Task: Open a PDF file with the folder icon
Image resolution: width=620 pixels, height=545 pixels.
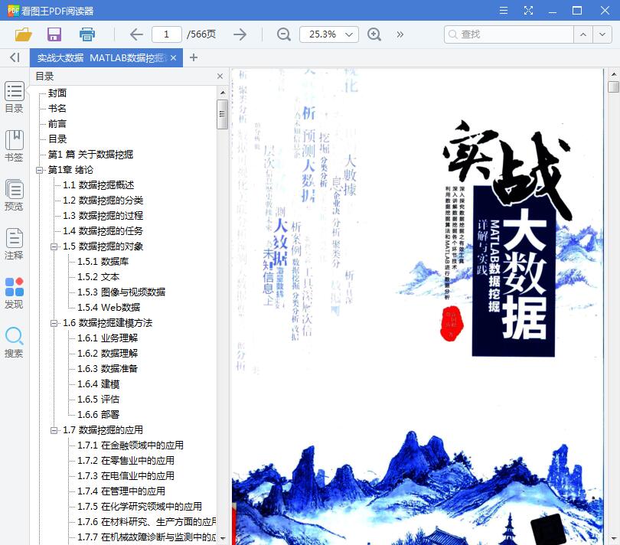Action: (x=23, y=34)
